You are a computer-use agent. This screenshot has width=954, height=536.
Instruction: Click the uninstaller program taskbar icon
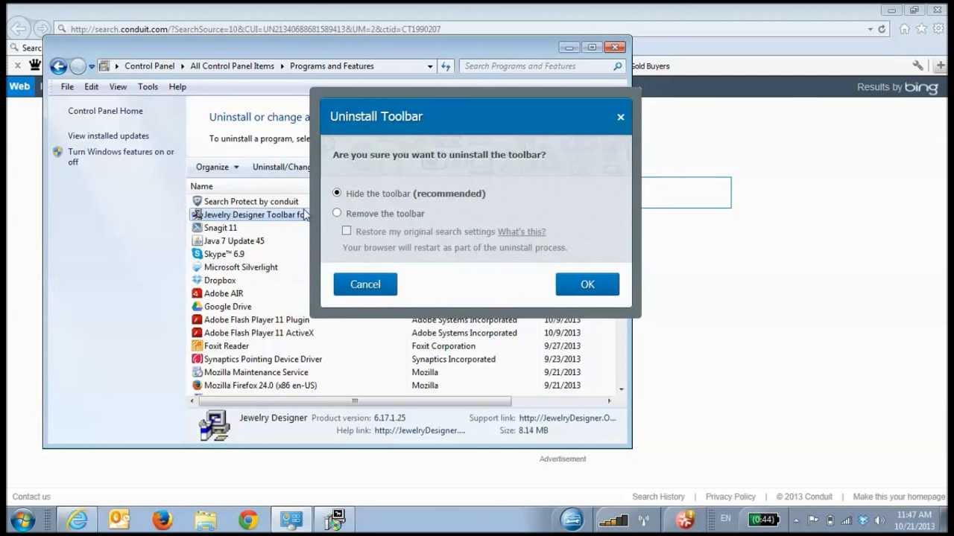[335, 520]
